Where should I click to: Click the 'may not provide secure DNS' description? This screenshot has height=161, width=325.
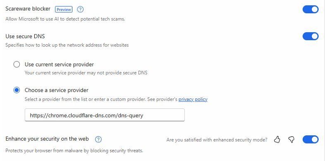(86, 73)
